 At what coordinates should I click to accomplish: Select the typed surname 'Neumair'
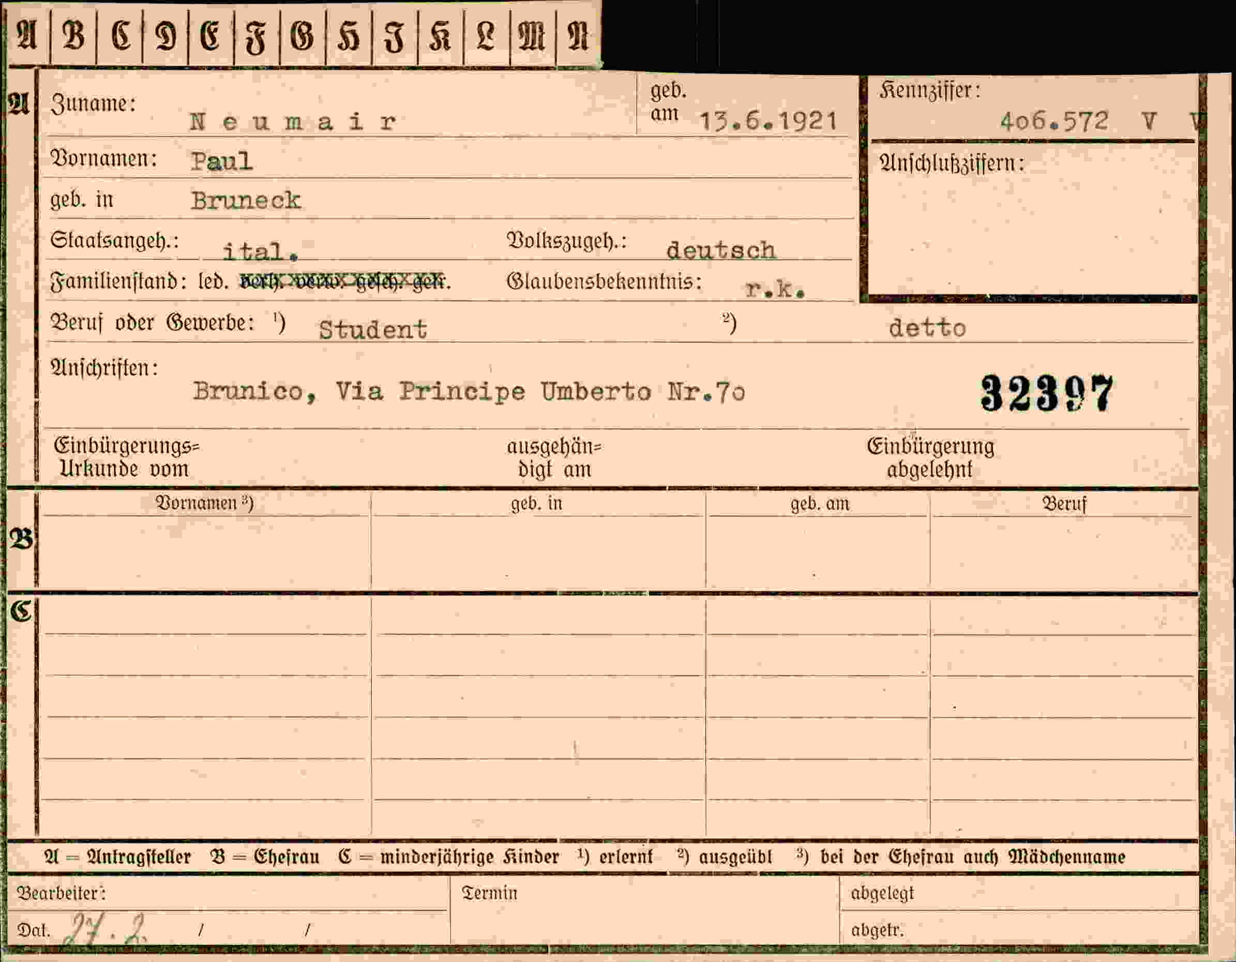click(293, 122)
